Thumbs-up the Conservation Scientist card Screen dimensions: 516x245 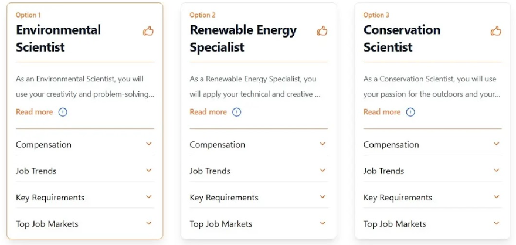click(496, 31)
